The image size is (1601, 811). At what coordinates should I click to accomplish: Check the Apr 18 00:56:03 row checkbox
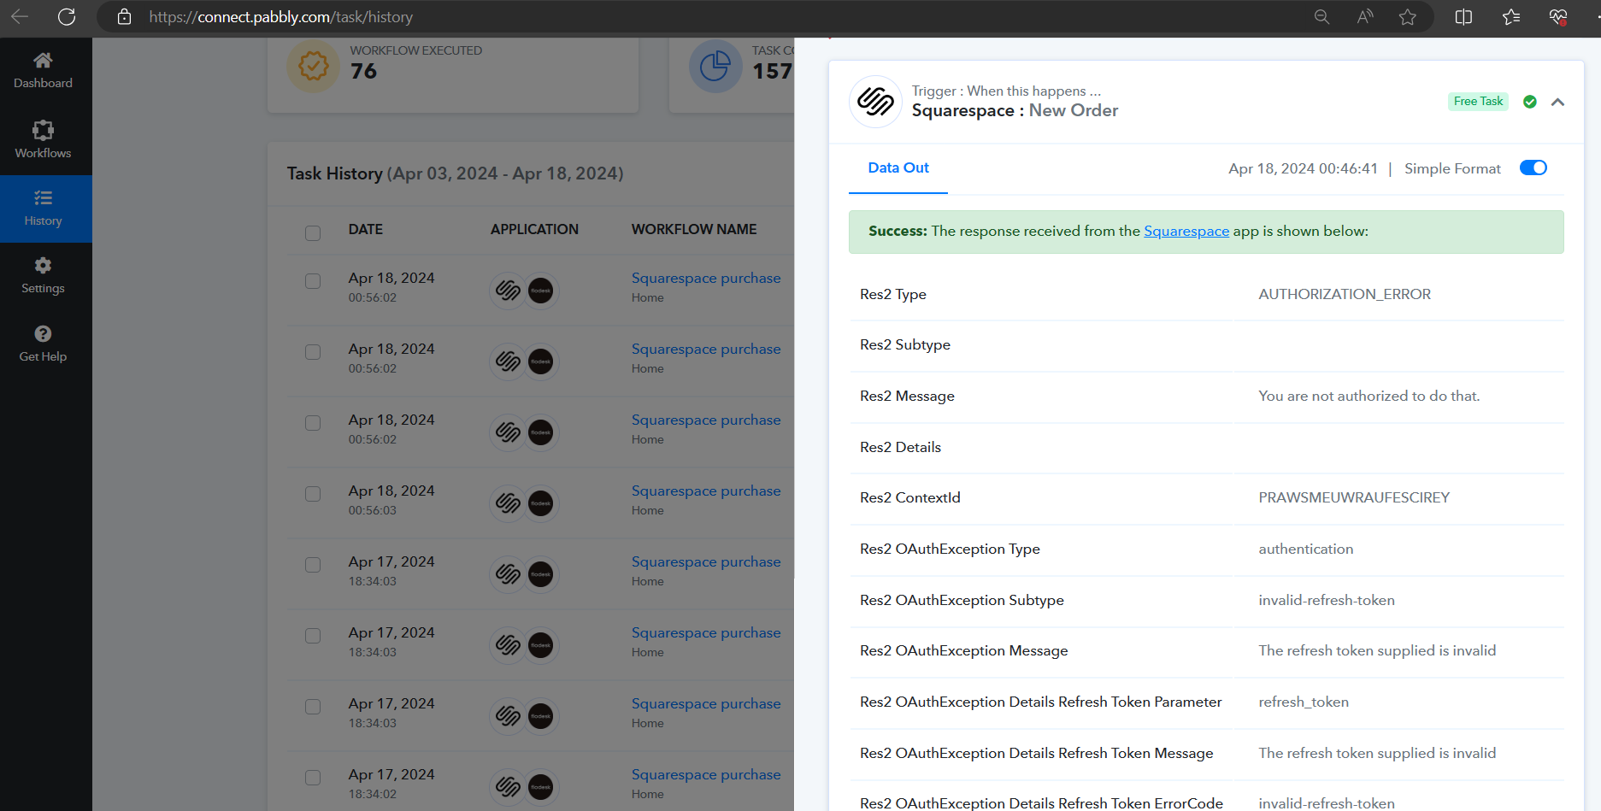[313, 494]
